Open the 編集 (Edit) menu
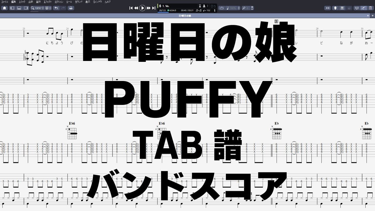The image size is (375, 211). point(13,2)
